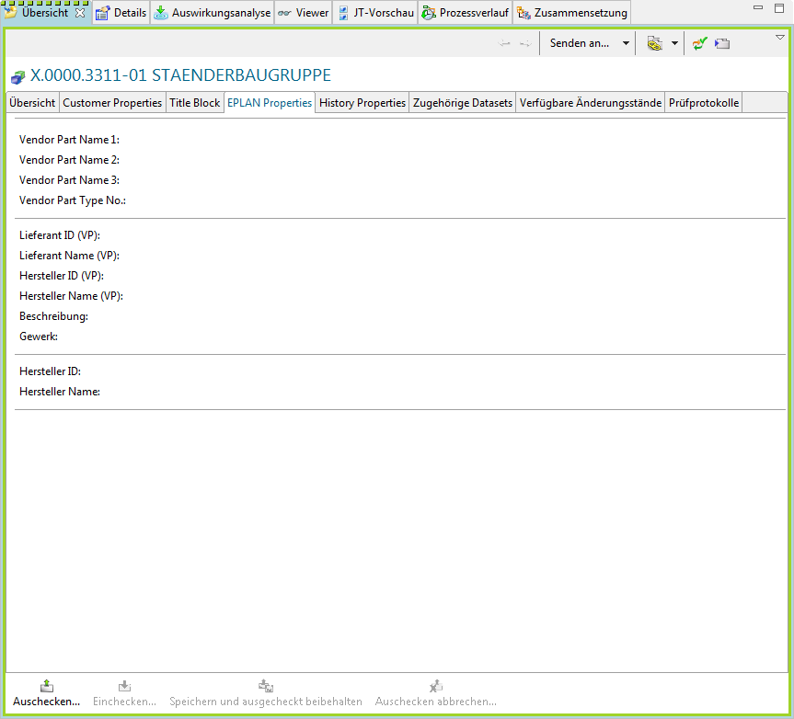Open the Senden an... dropdown
794x719 pixels.
(x=626, y=43)
